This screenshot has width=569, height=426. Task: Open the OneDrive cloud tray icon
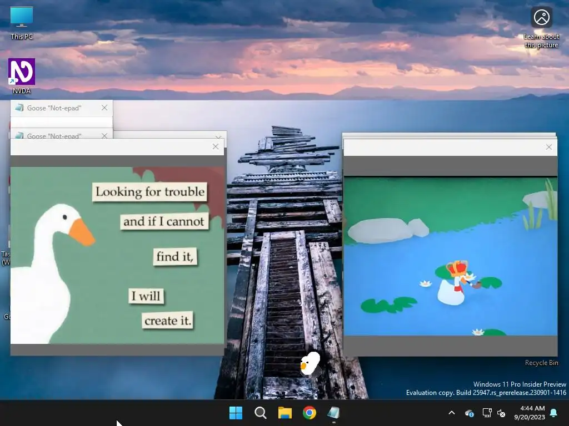pyautogui.click(x=469, y=413)
